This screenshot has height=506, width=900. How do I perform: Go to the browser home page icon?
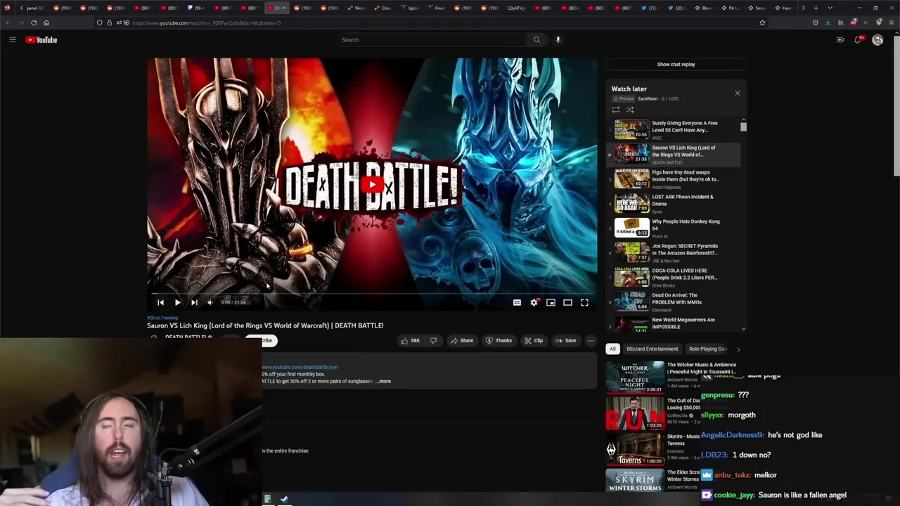click(46, 22)
